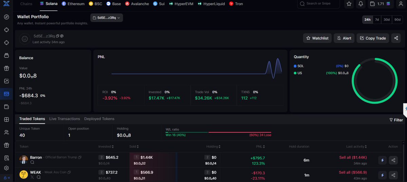Select the highlighted Wallet Portfolio sidebar icon
The image size is (407, 182).
point(6,94)
